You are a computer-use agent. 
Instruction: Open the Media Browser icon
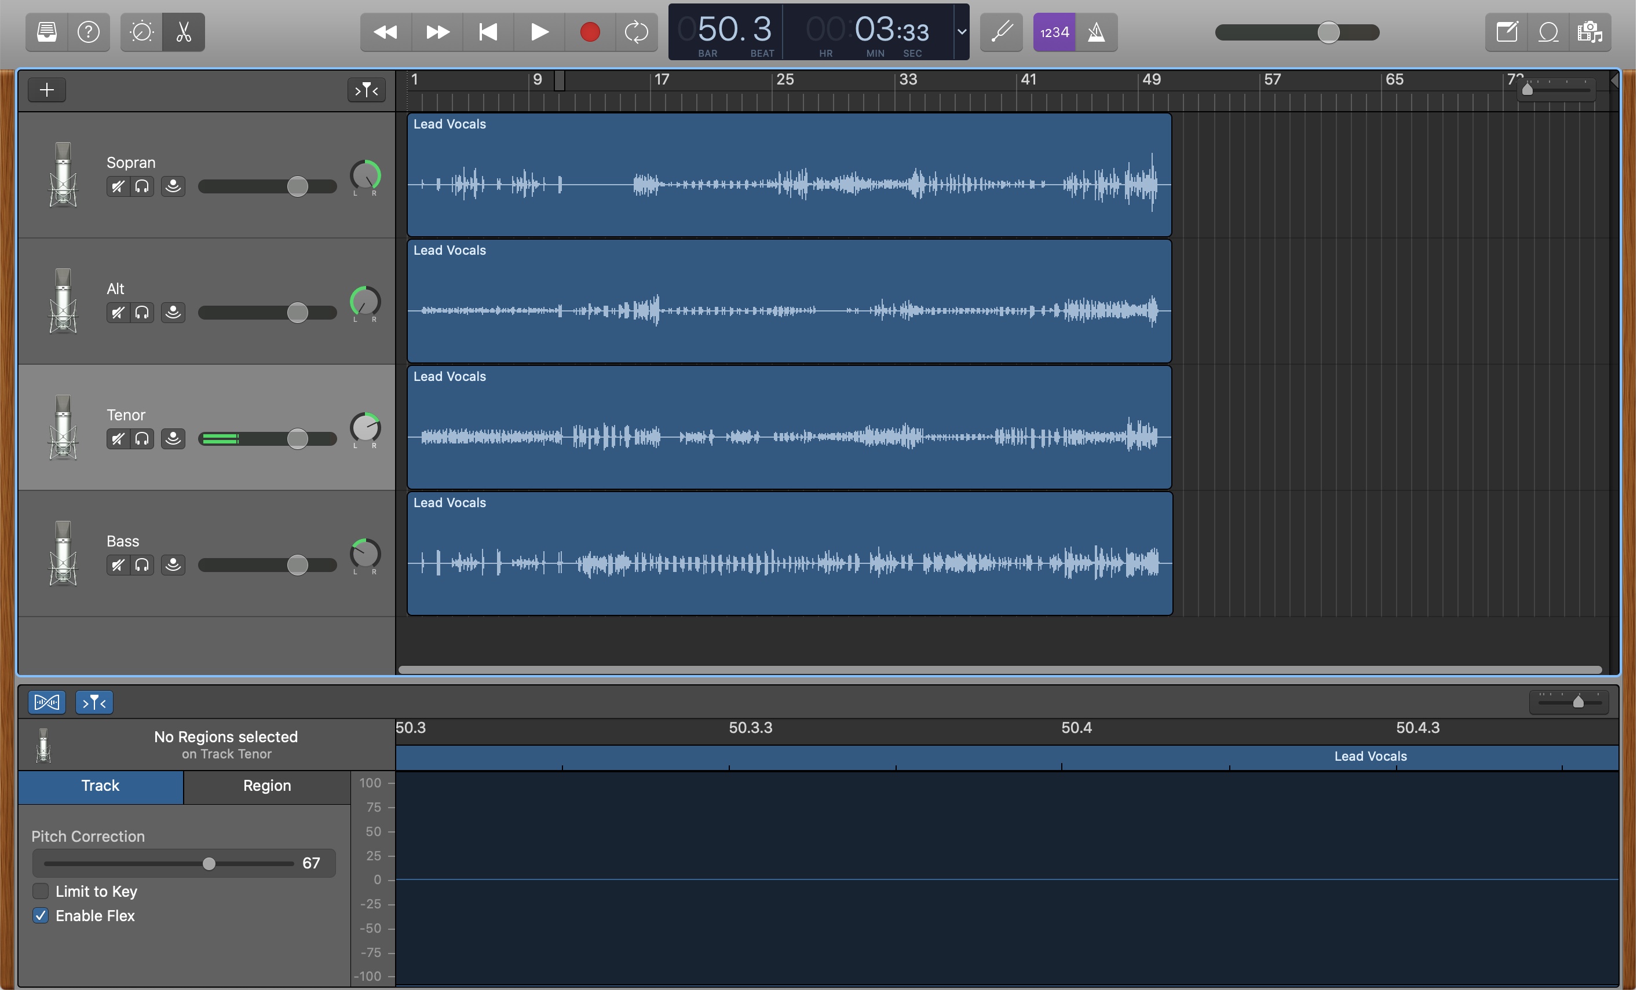point(1590,32)
